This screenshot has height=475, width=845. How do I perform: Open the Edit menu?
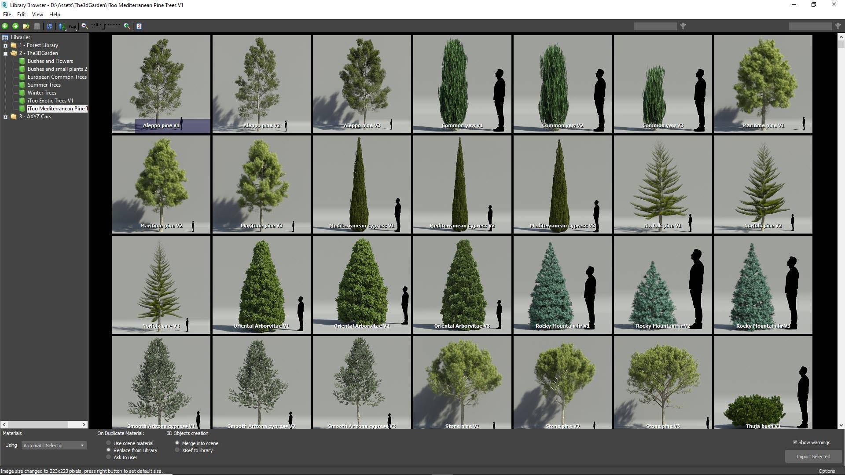(21, 14)
